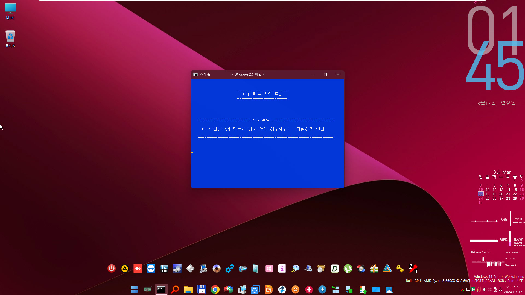Screen dimensions: 525x295
Task: Open the 휴지통 recycle bin icon
Action: coord(10,39)
